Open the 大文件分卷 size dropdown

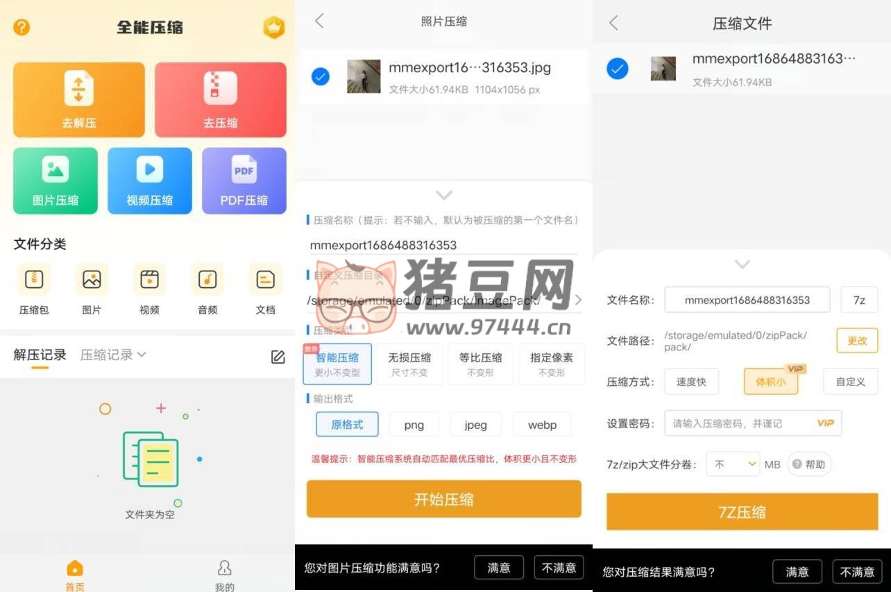point(733,464)
